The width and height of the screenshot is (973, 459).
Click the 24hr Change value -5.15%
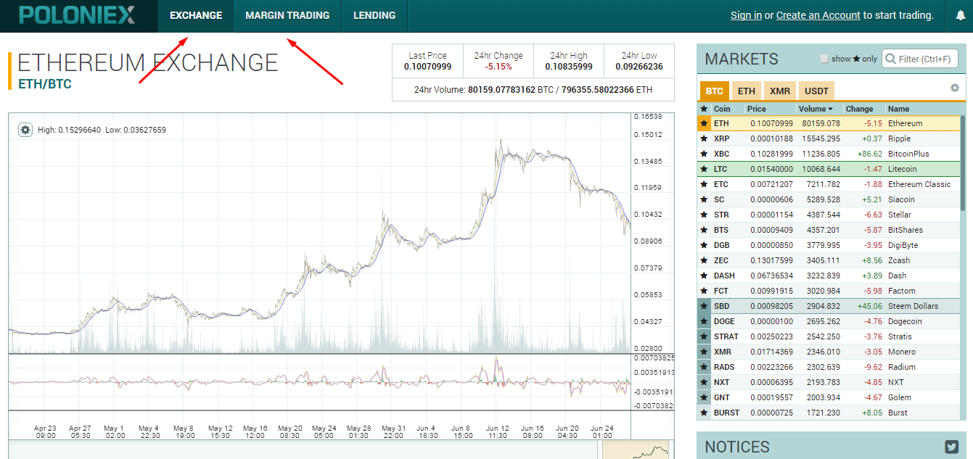[x=498, y=67]
